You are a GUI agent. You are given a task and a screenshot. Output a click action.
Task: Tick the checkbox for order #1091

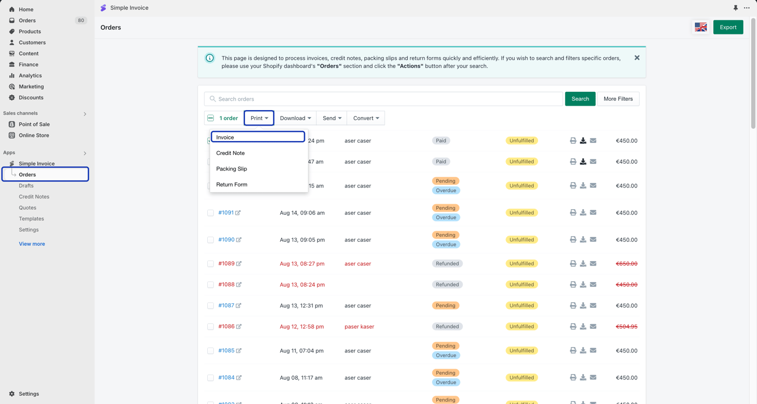[211, 213]
